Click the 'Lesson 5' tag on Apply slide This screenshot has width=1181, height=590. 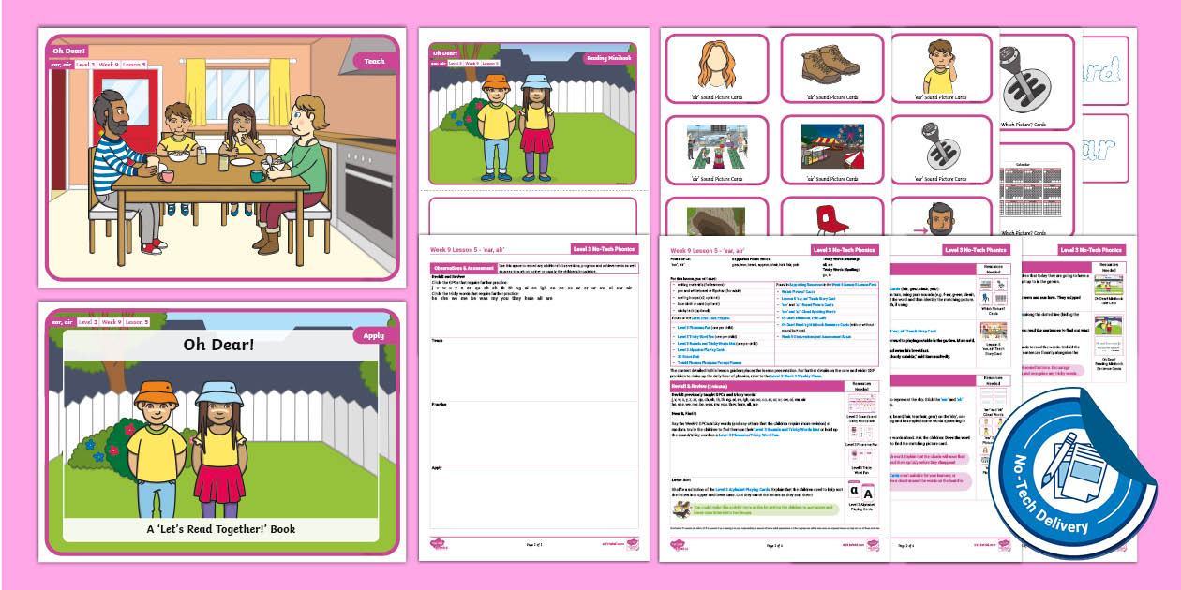tap(136, 322)
